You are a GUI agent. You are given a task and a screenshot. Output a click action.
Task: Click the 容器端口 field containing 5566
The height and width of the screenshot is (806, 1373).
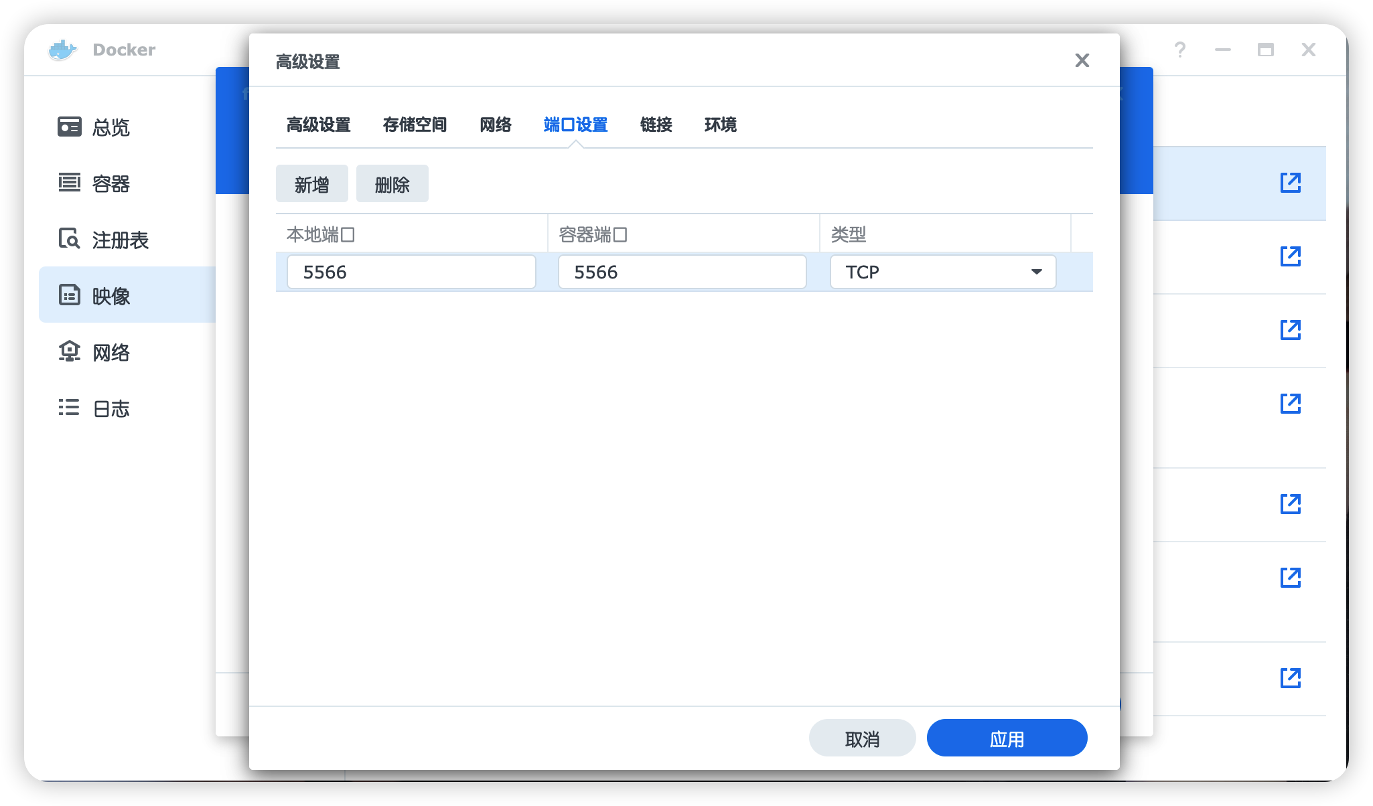point(682,272)
